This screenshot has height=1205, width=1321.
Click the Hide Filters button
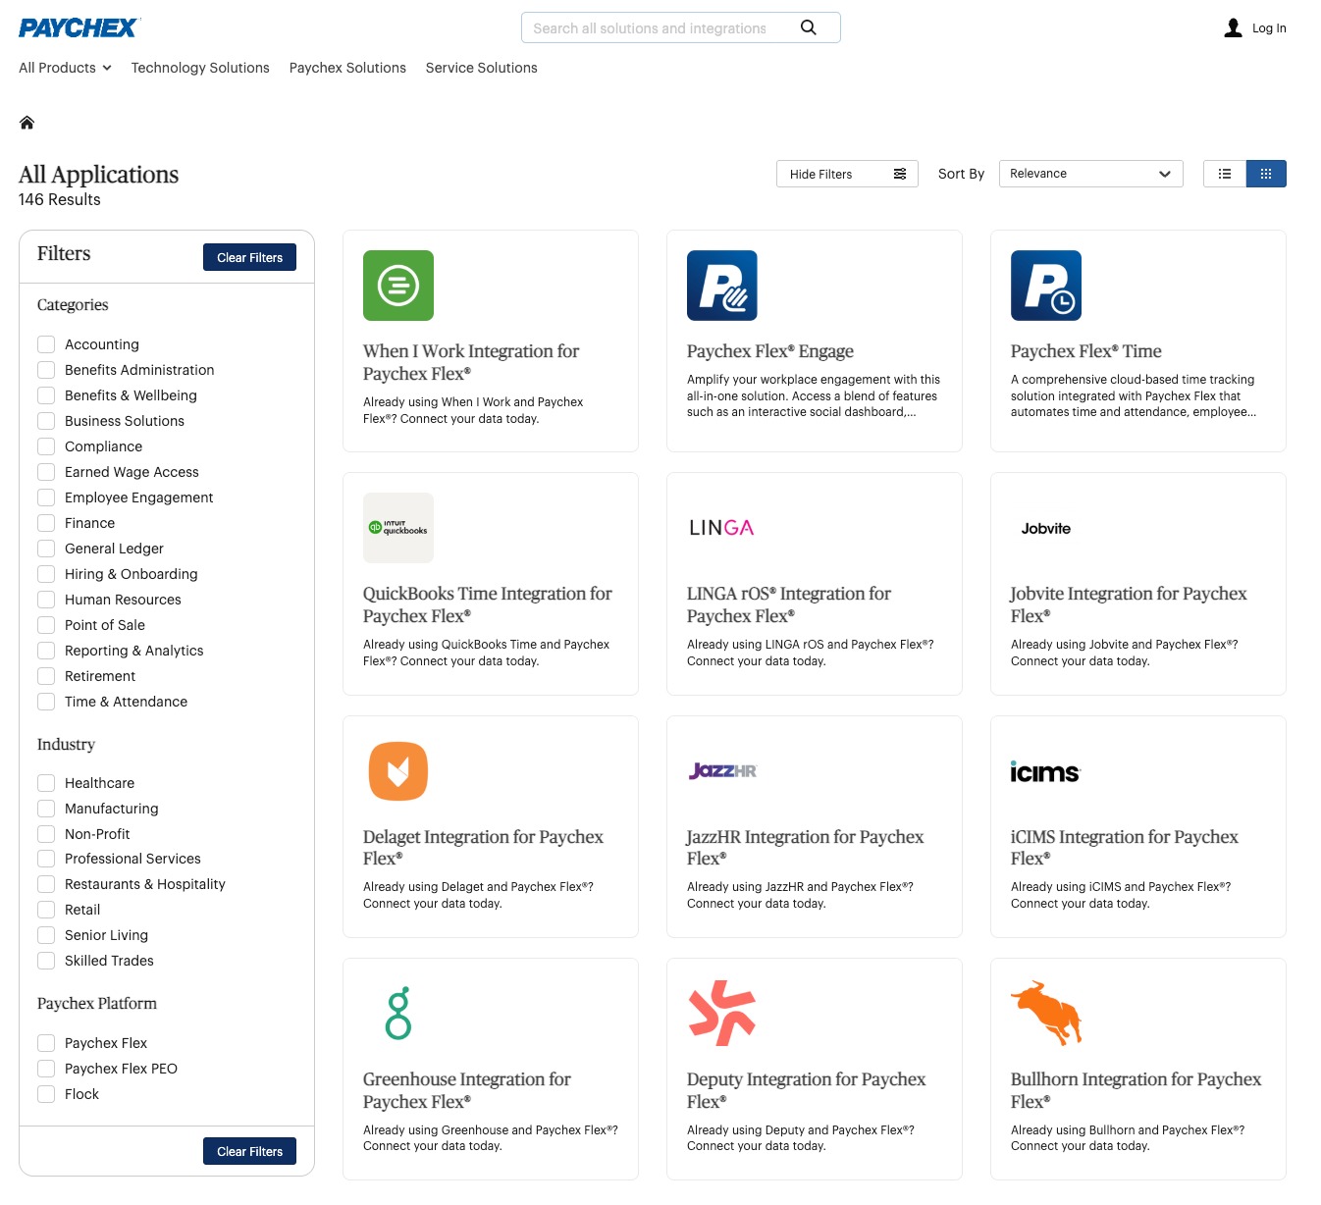pos(846,174)
